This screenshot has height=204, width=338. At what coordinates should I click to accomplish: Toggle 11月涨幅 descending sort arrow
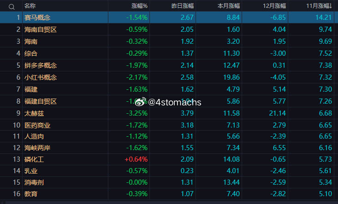coord(331,6)
